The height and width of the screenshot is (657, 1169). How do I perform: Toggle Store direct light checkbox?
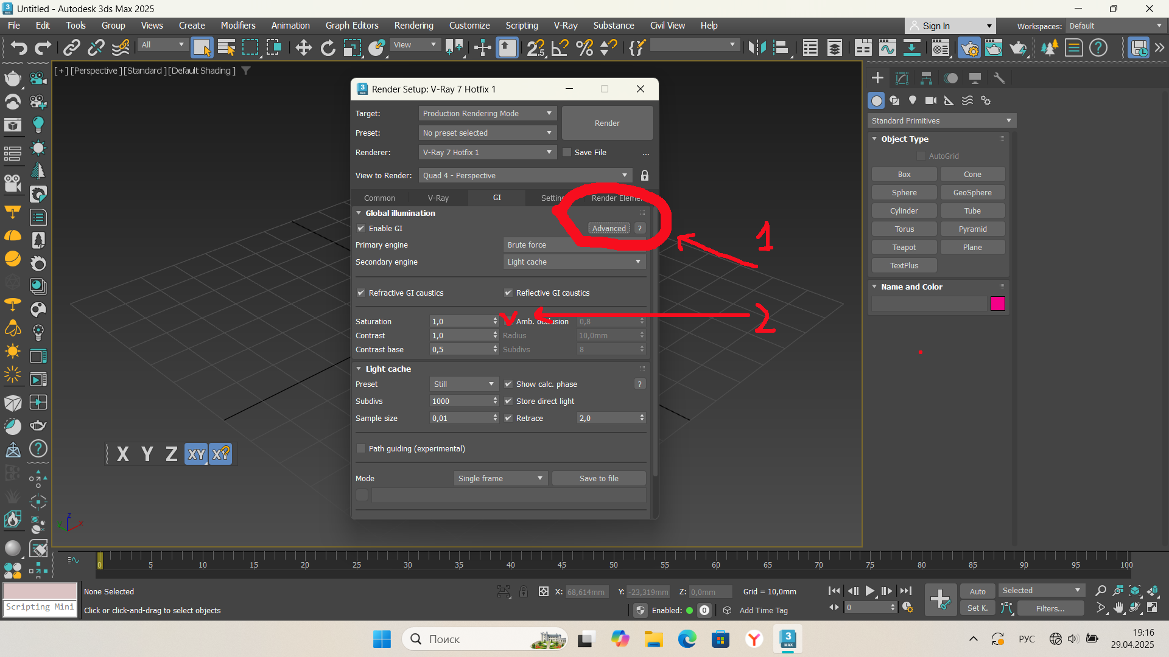point(508,401)
